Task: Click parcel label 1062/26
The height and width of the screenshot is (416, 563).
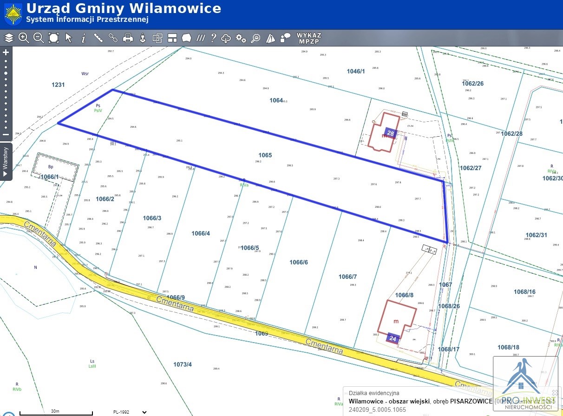Action: point(473,84)
